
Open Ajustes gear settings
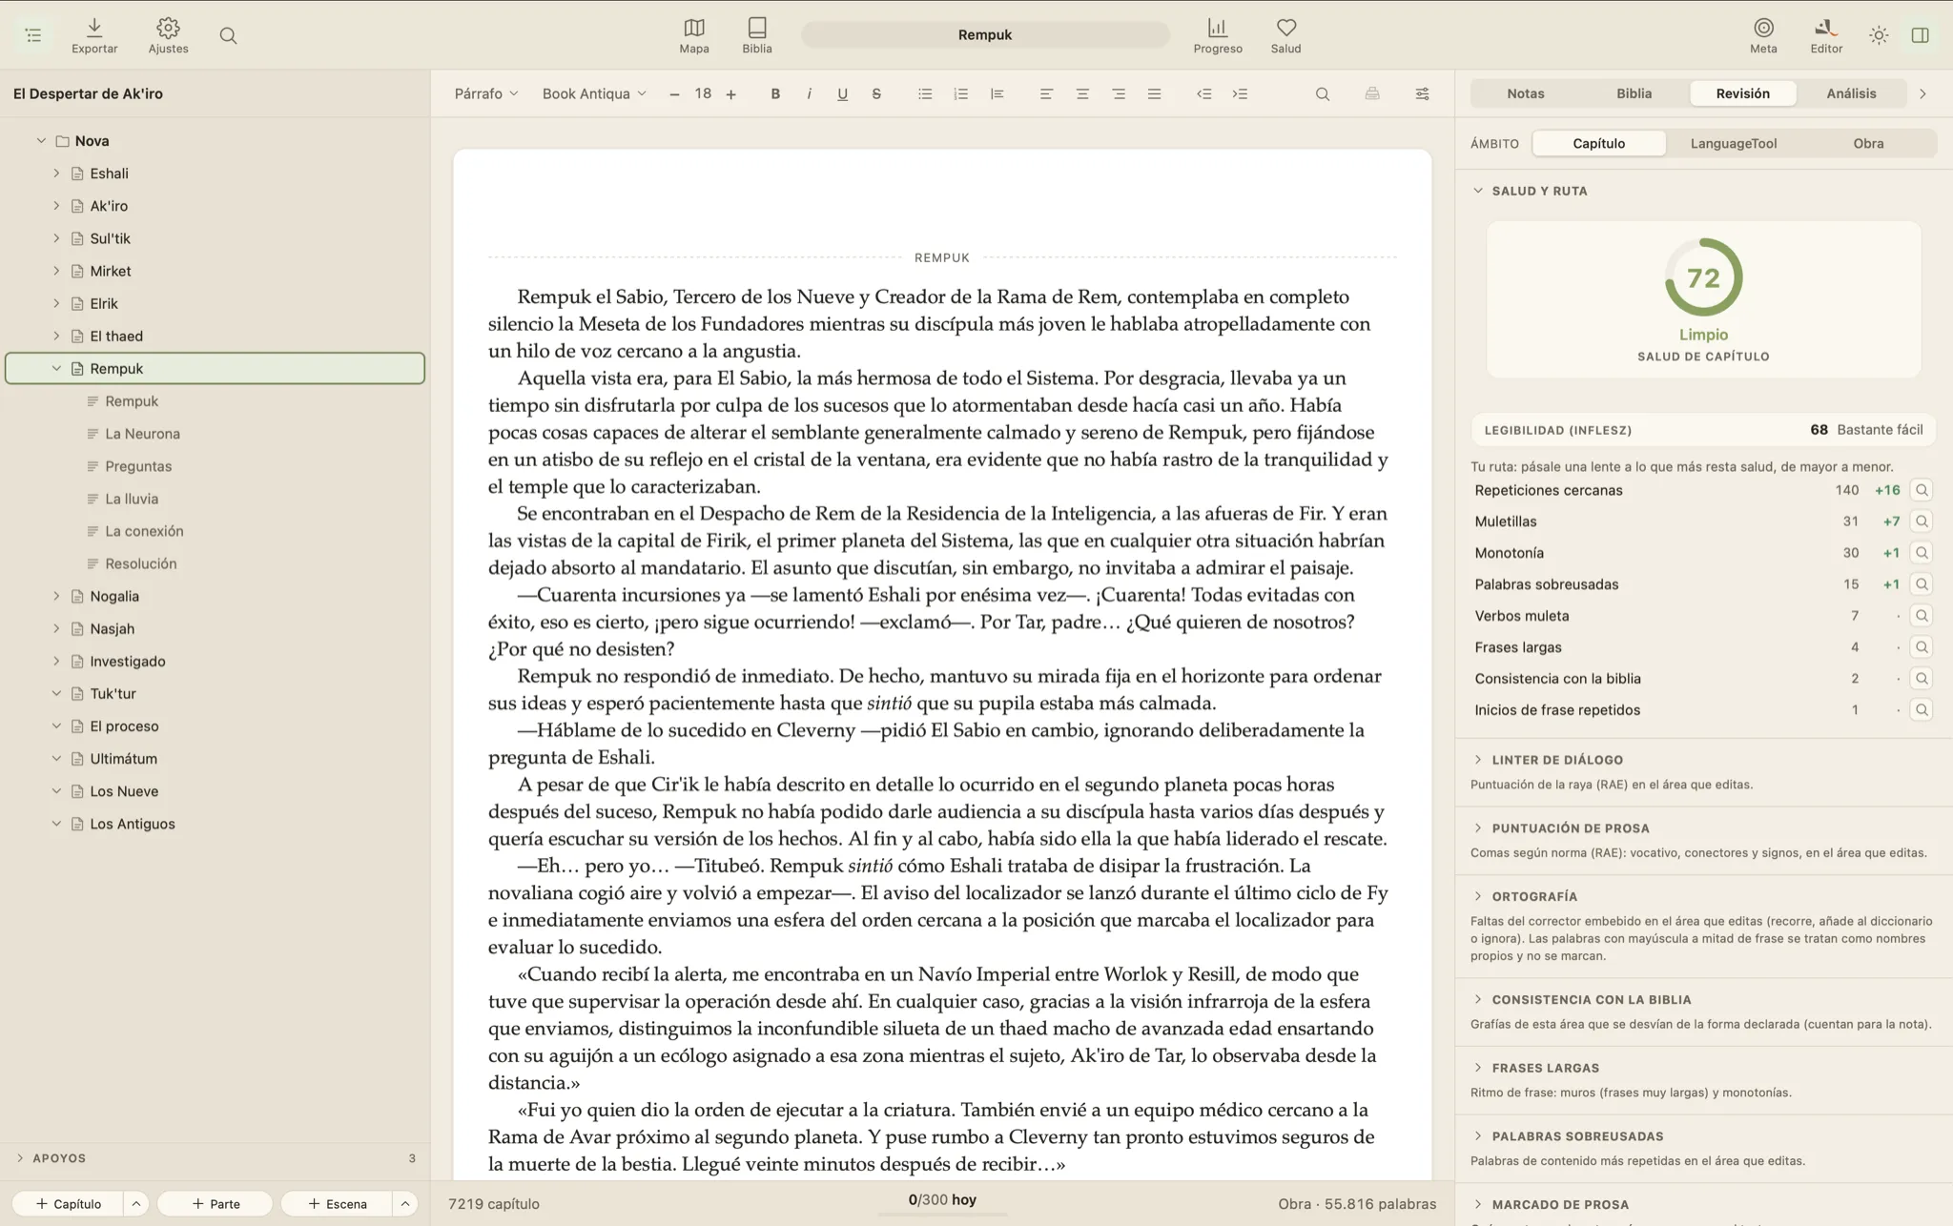(168, 35)
